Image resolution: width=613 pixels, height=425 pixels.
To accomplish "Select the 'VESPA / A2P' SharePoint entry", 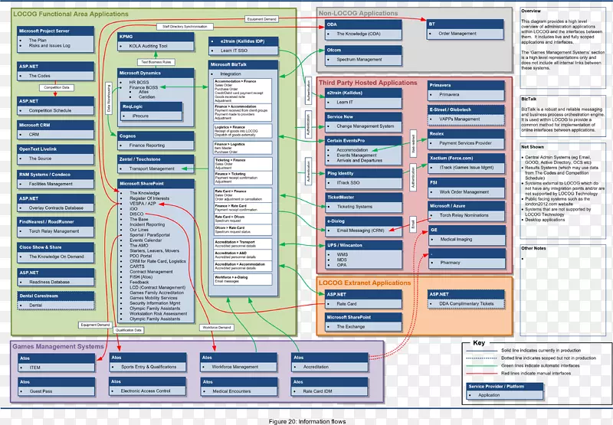I will 143,204.
